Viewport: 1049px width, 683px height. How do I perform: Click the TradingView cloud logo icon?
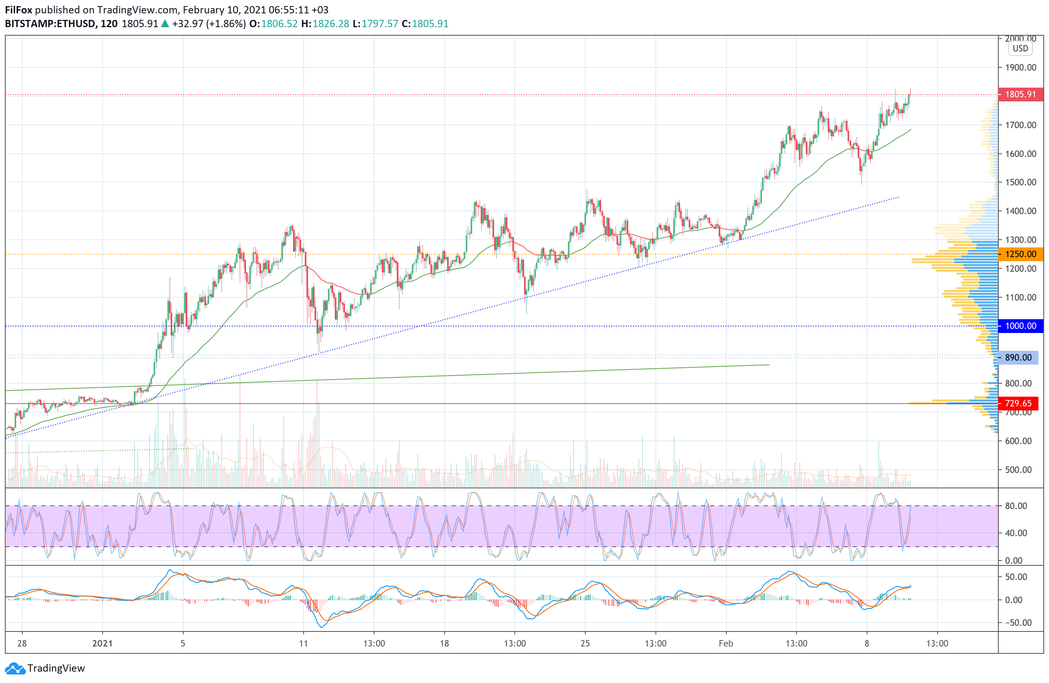(15, 668)
